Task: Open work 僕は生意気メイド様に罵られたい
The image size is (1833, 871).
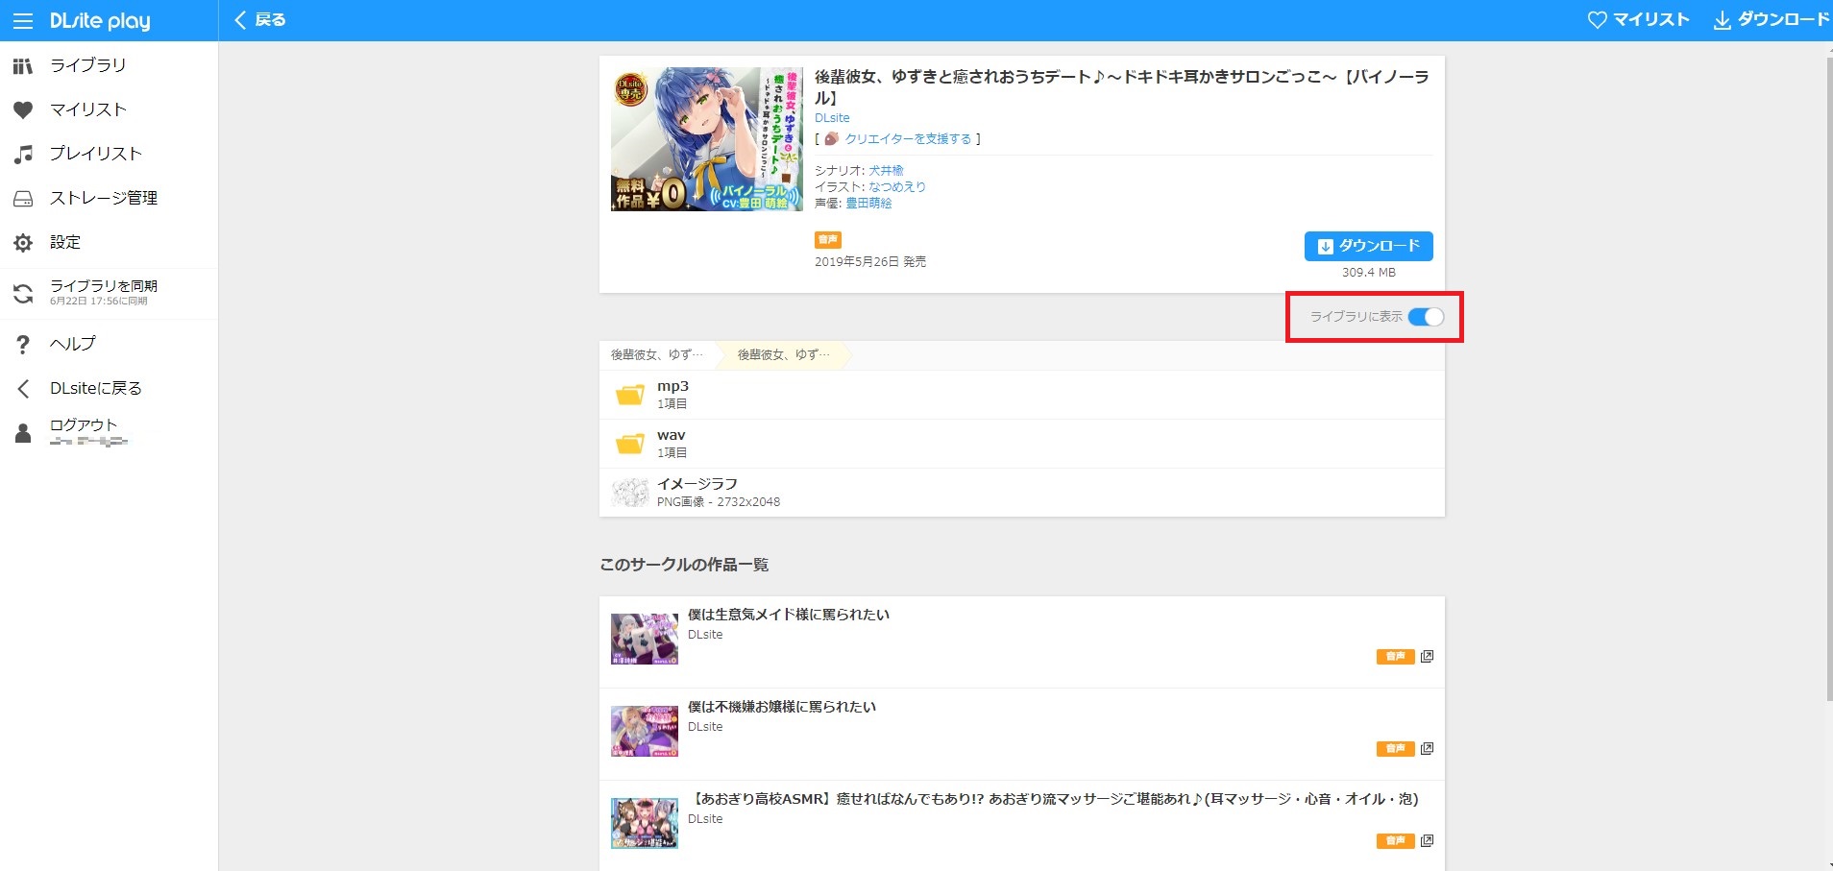Action: [789, 615]
